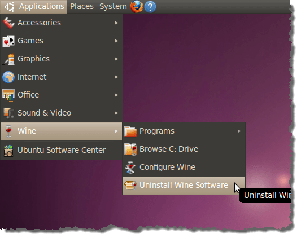
Task: Click the Configure Wine tools icon
Action: tap(130, 168)
